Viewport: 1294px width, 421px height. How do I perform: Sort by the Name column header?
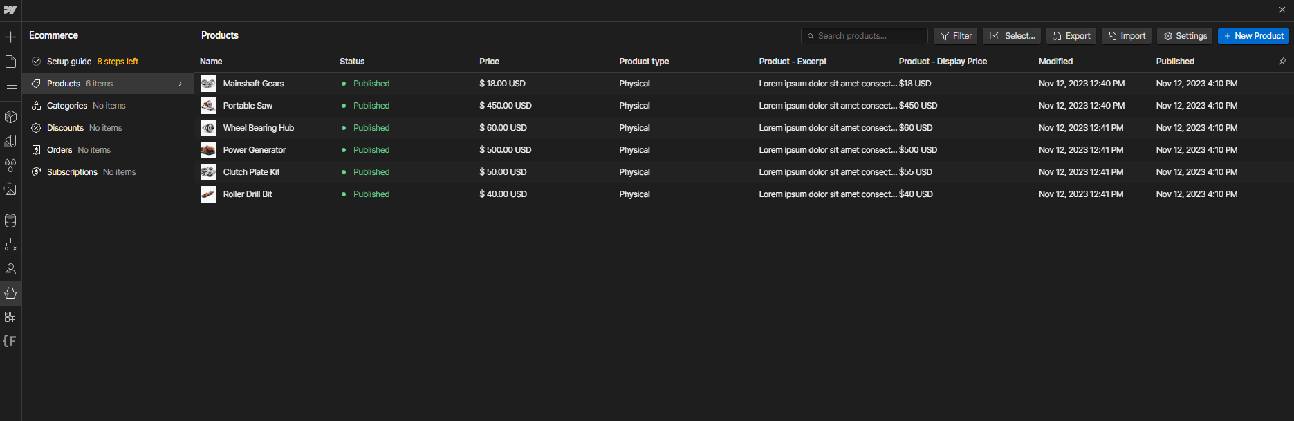pyautogui.click(x=211, y=62)
